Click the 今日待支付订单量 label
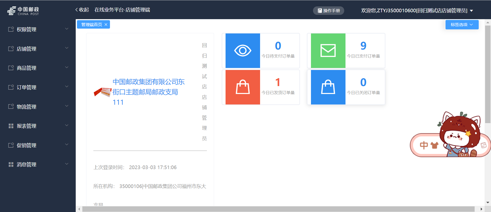491x212 pixels. (x=278, y=56)
